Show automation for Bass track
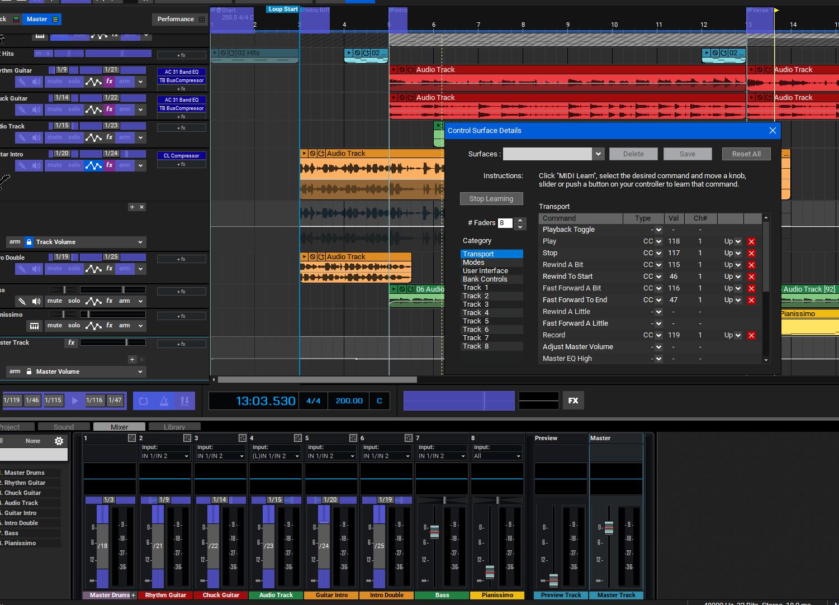 [93, 301]
